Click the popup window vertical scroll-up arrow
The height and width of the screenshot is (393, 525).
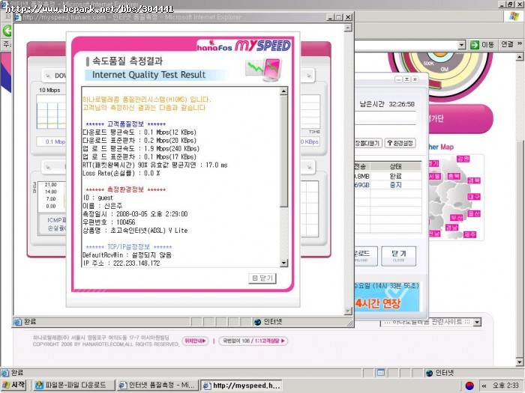click(348, 28)
